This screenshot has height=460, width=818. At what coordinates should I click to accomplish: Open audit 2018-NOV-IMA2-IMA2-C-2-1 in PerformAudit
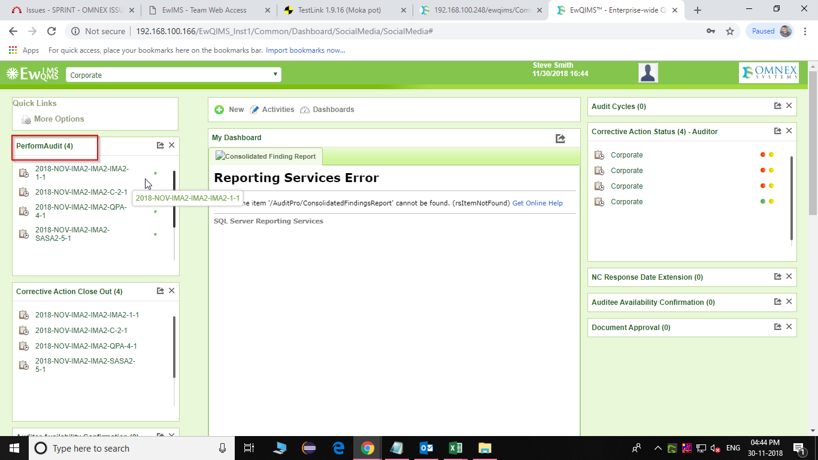click(81, 192)
